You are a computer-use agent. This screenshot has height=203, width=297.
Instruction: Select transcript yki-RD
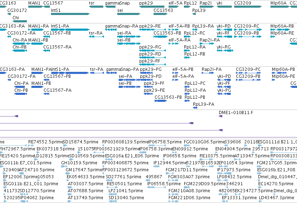223,26
